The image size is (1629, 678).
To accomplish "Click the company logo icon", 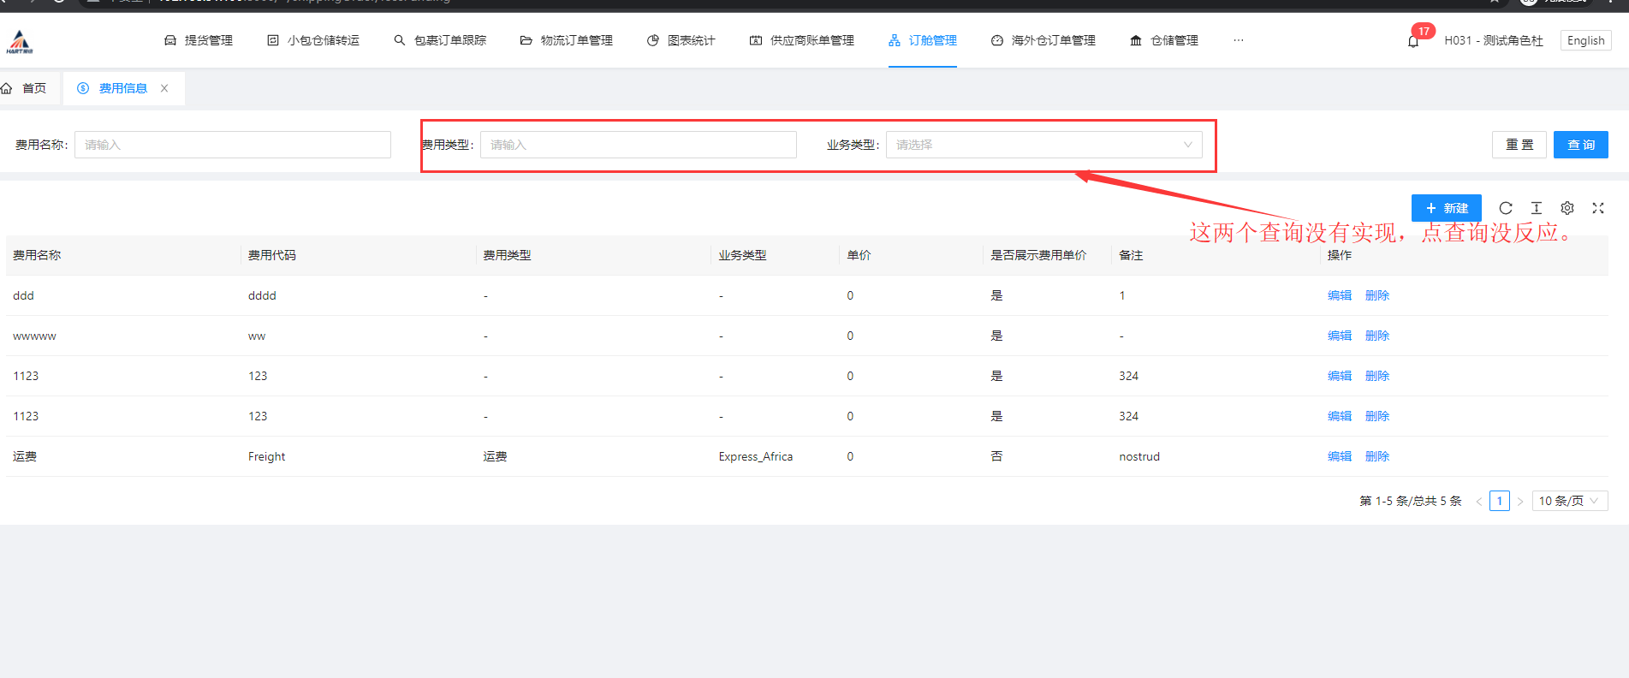I will coord(20,41).
